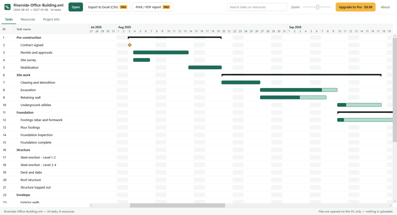This screenshot has width=397, height=215.
Task: Click the Zoom slider handle
Action: (318, 7)
